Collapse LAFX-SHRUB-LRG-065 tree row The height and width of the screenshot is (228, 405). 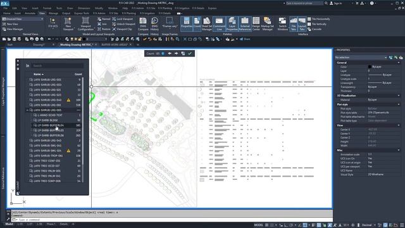tap(27, 110)
